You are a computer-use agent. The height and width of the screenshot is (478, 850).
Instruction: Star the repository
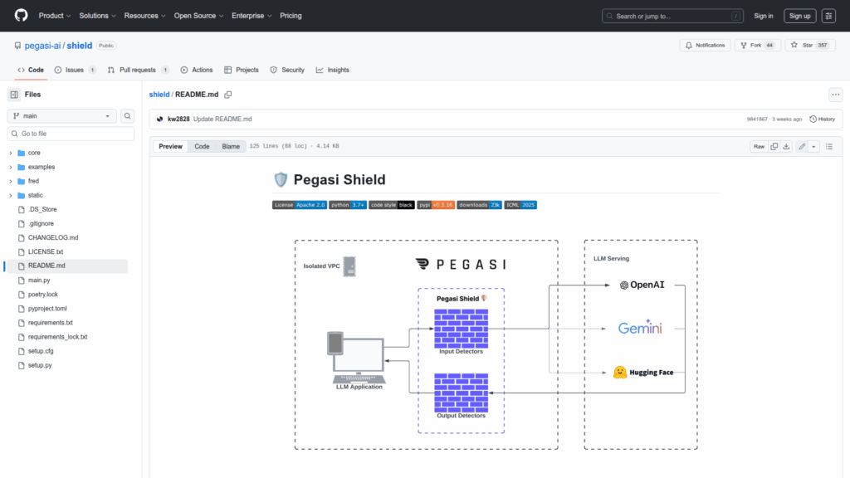[810, 45]
